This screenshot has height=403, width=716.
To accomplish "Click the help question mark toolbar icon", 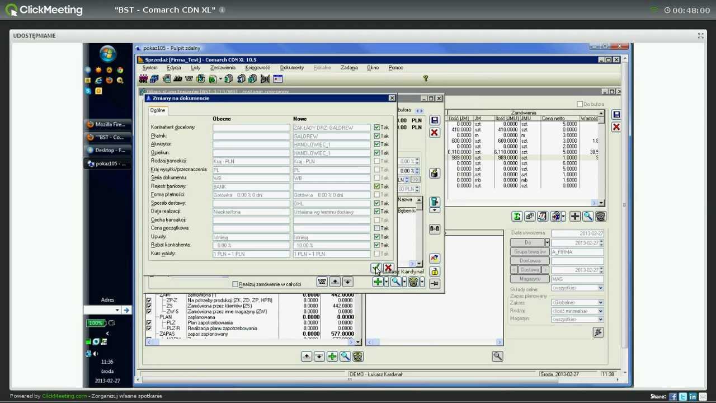I will (425, 79).
